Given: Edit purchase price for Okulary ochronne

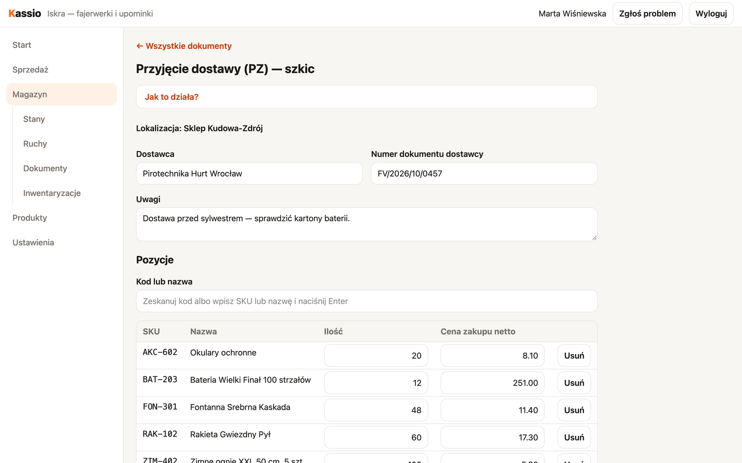Looking at the screenshot, I should (492, 356).
